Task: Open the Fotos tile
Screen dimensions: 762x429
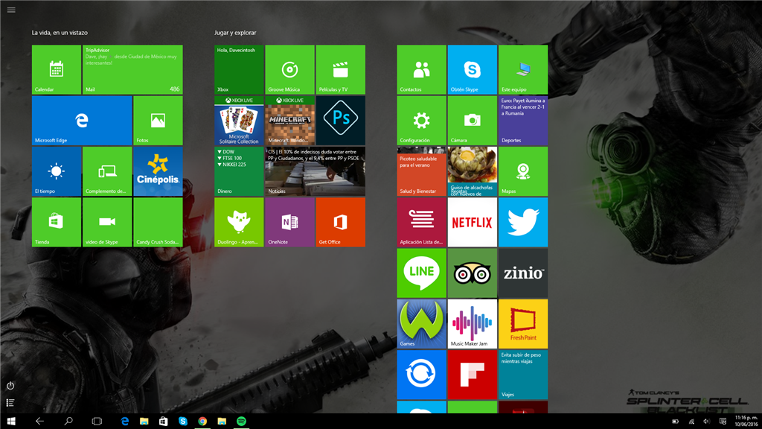Action: 158,120
